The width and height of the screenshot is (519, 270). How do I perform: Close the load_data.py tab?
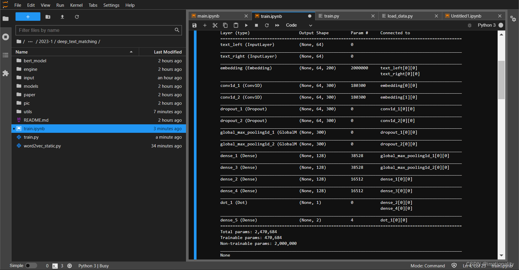[x=436, y=16]
